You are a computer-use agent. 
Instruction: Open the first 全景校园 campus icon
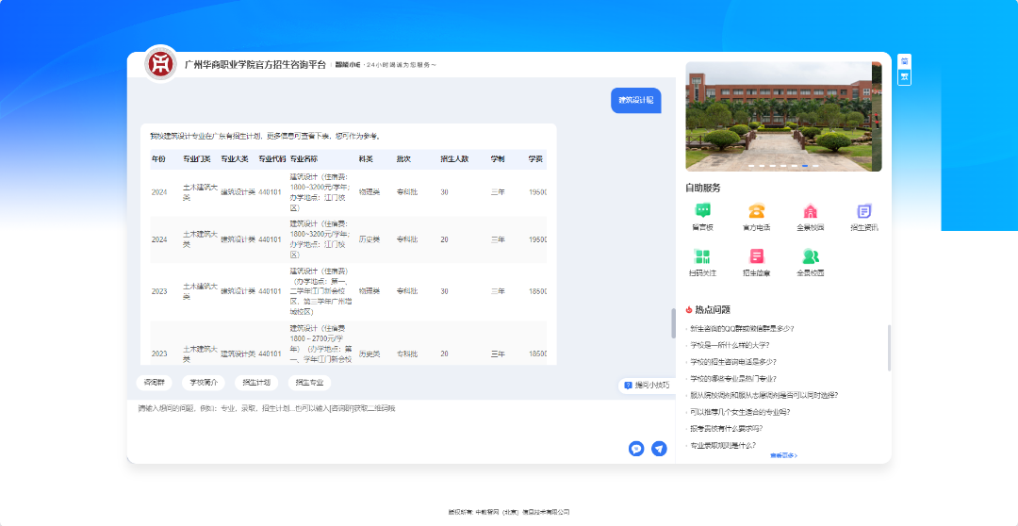tap(810, 212)
